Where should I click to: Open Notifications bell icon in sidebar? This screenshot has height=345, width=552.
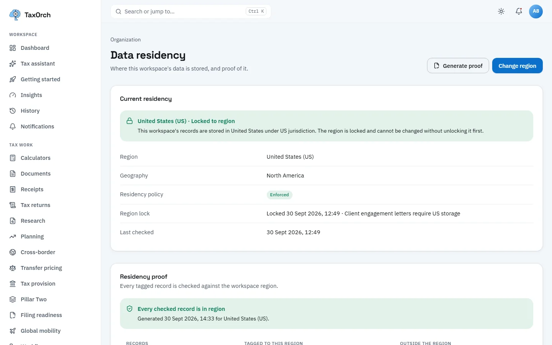click(13, 127)
